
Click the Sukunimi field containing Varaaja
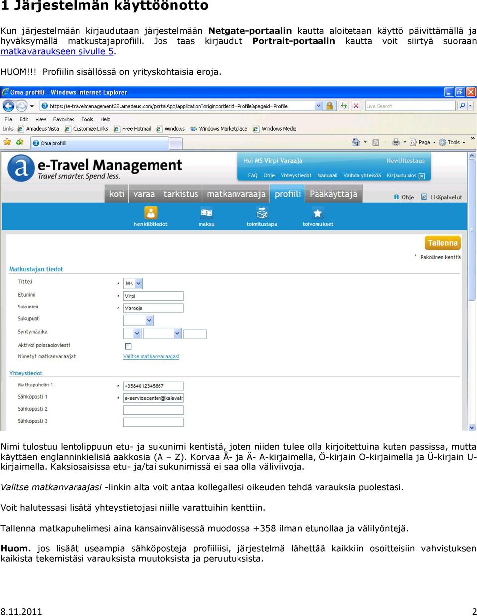coord(153,308)
